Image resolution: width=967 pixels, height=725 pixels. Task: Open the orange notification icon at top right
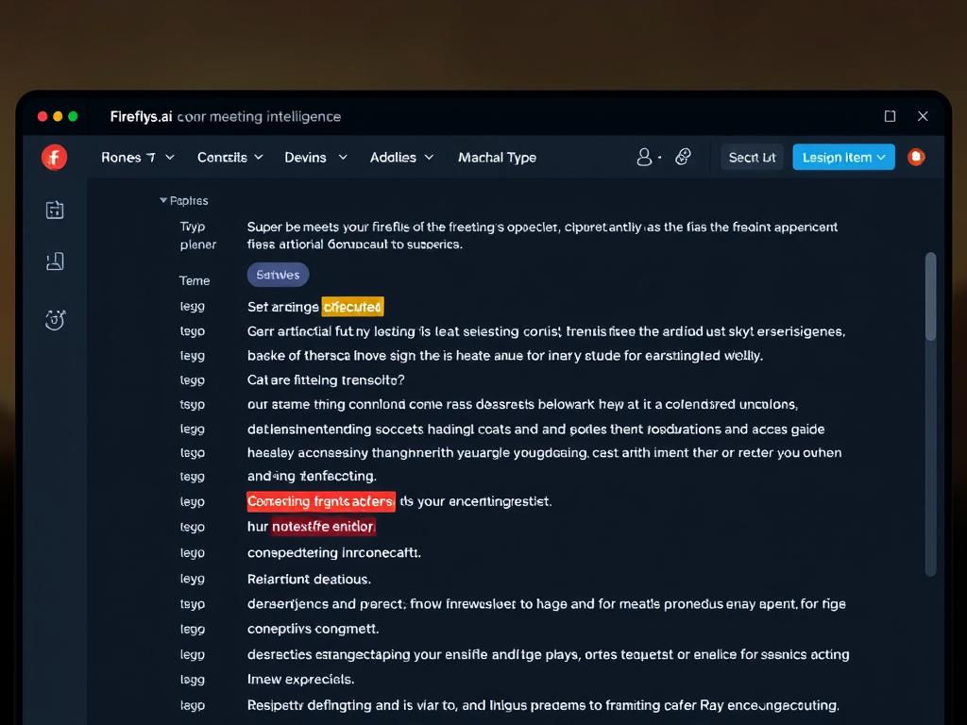click(x=914, y=158)
